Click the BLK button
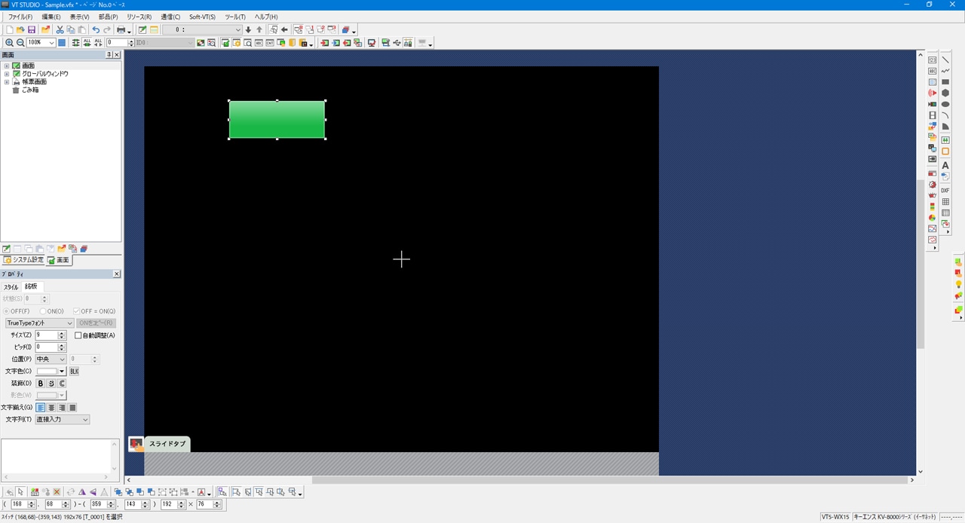The image size is (965, 523). [74, 372]
